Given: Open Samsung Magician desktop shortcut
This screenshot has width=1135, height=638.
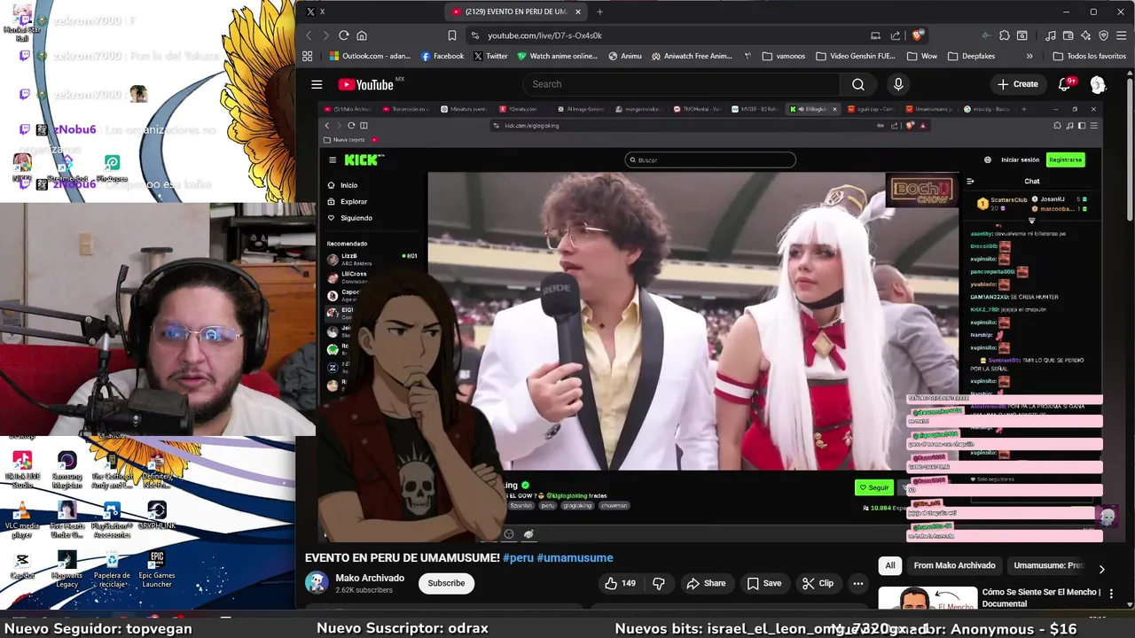Looking at the screenshot, I should click(x=67, y=471).
